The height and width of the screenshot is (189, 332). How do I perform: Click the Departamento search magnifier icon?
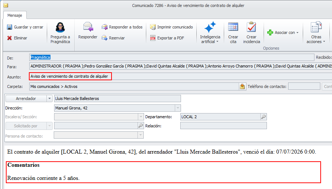[263, 117]
